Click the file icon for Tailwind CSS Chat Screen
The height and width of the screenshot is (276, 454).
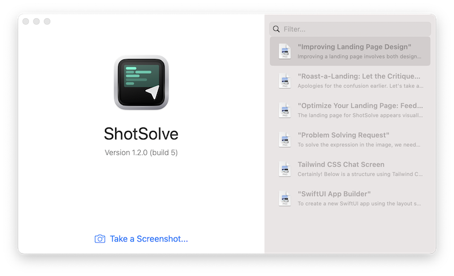pos(284,169)
